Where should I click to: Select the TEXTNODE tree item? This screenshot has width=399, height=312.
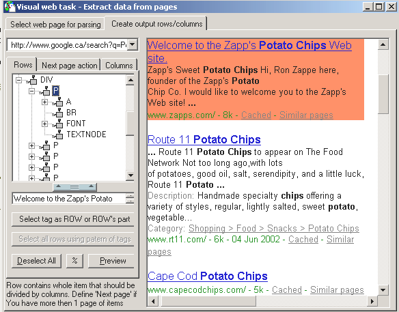(86, 134)
